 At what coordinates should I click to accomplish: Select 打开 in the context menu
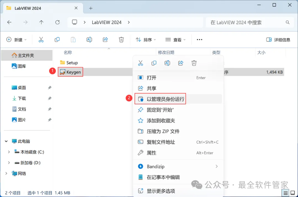coord(178,77)
